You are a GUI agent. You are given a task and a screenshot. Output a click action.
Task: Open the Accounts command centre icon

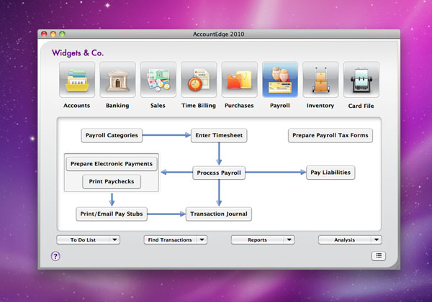point(77,80)
